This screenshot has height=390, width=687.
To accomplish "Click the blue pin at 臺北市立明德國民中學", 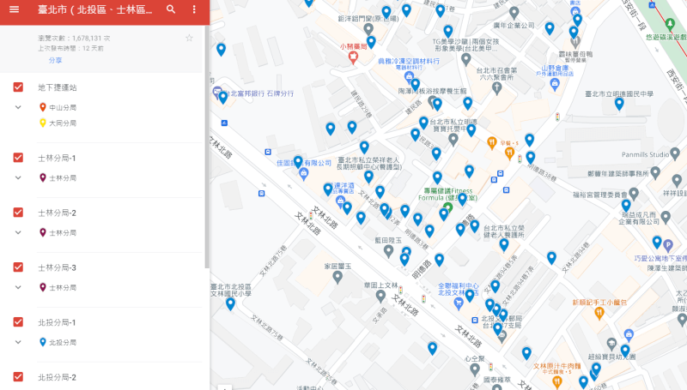I will 619,104.
